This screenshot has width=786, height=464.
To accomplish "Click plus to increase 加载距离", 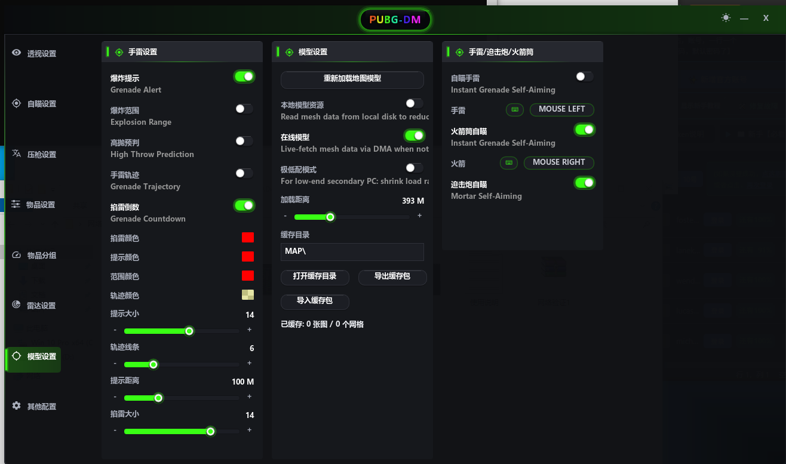I will 420,216.
